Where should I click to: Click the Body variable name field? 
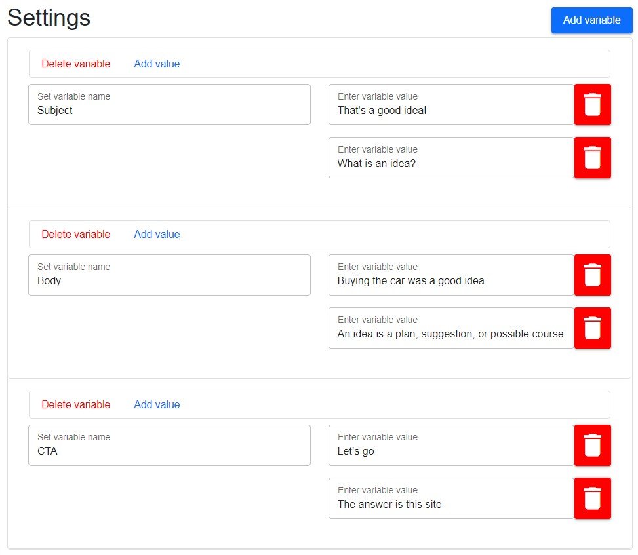pyautogui.click(x=169, y=275)
